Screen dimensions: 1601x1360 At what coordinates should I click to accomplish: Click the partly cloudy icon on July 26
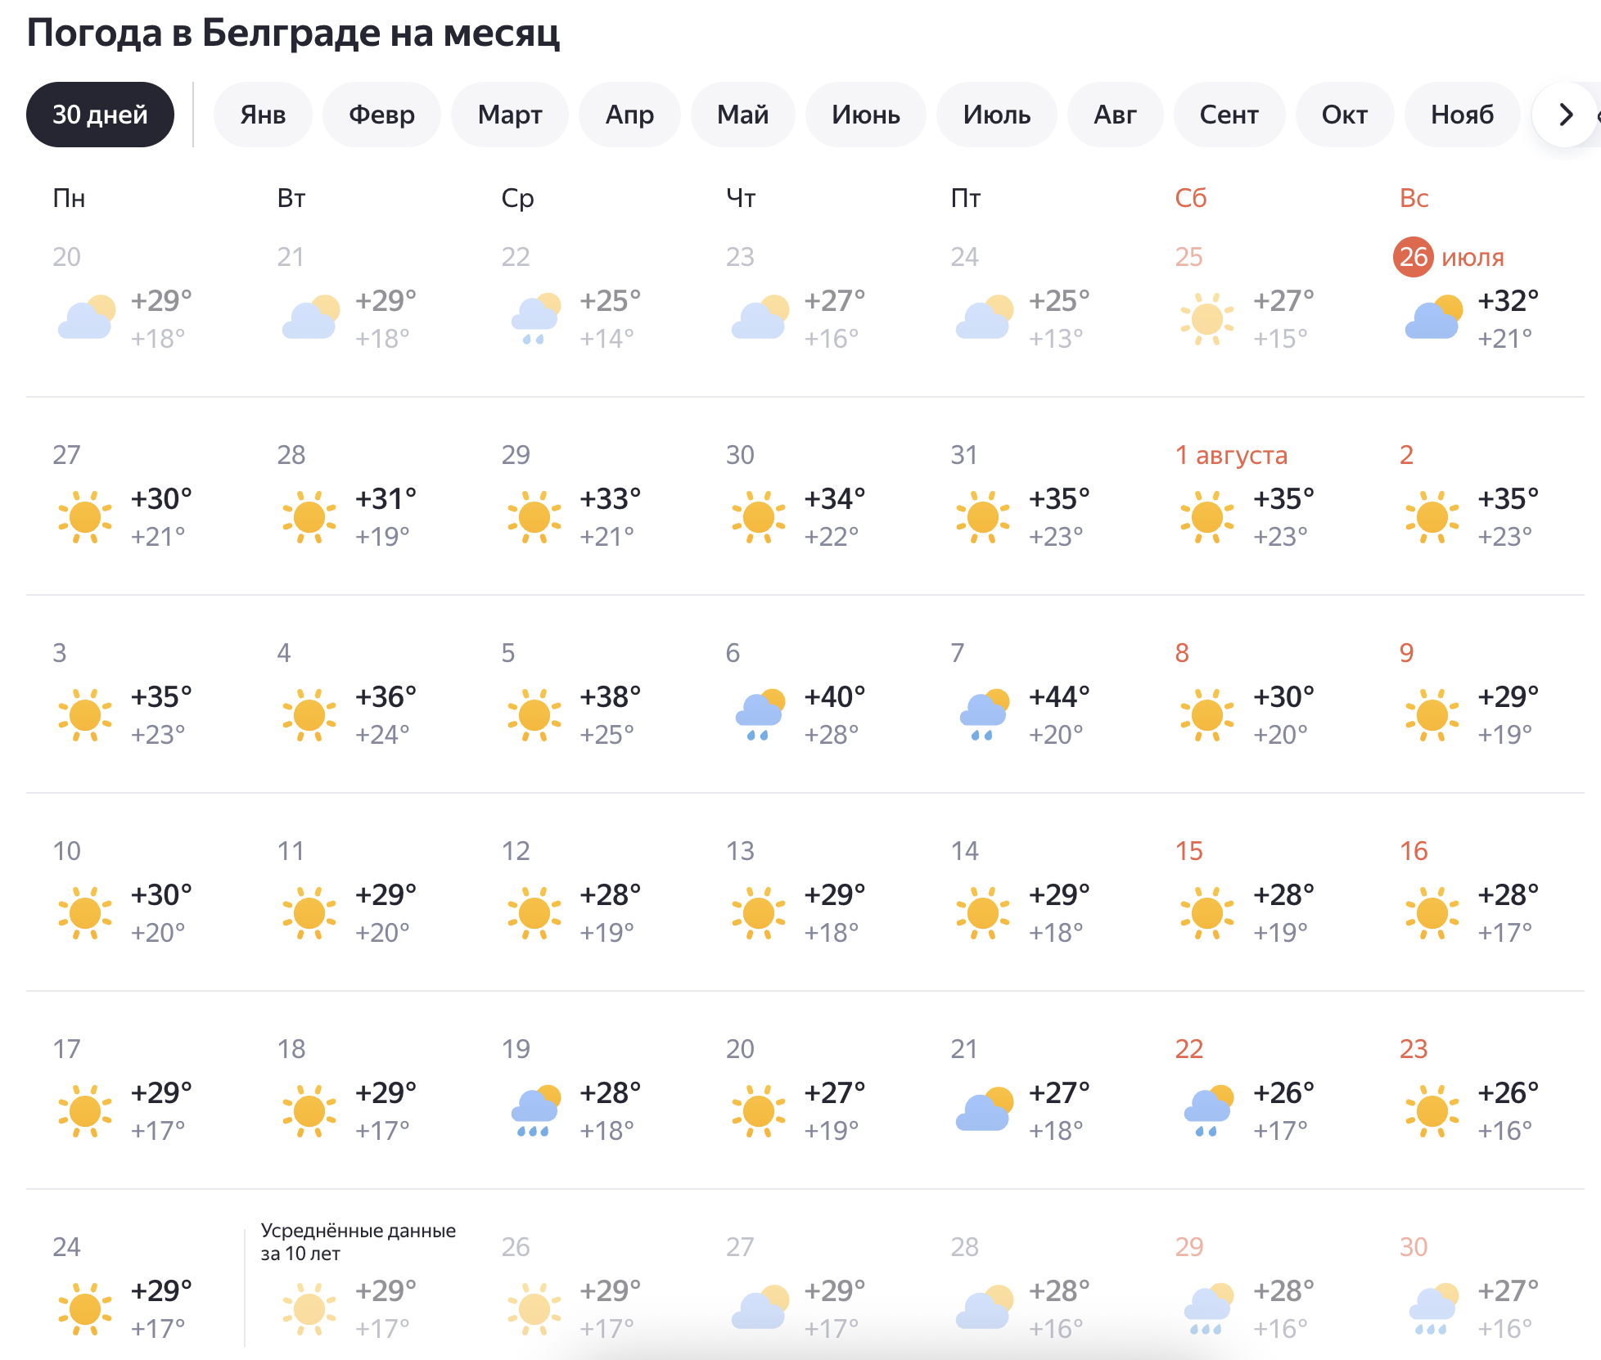[x=1433, y=318]
